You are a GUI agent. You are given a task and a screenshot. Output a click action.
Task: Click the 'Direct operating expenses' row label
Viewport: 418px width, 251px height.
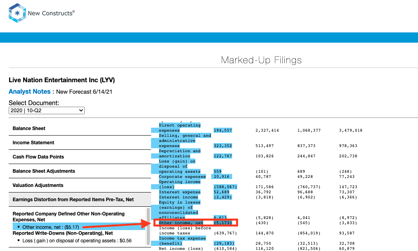180,128
